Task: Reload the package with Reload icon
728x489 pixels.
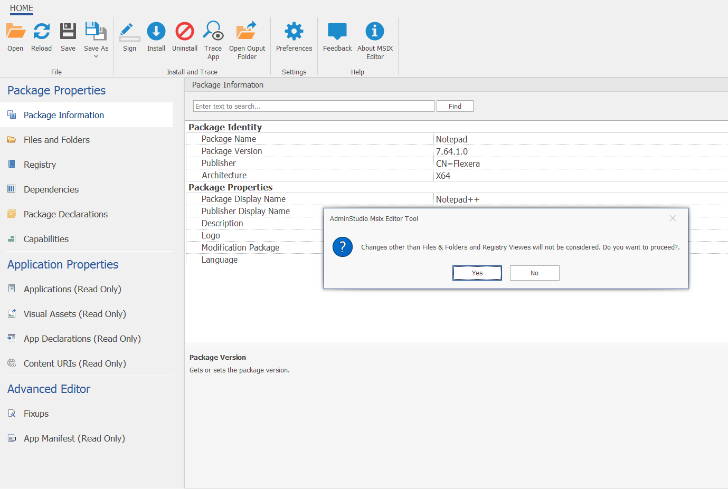Action: (x=41, y=32)
